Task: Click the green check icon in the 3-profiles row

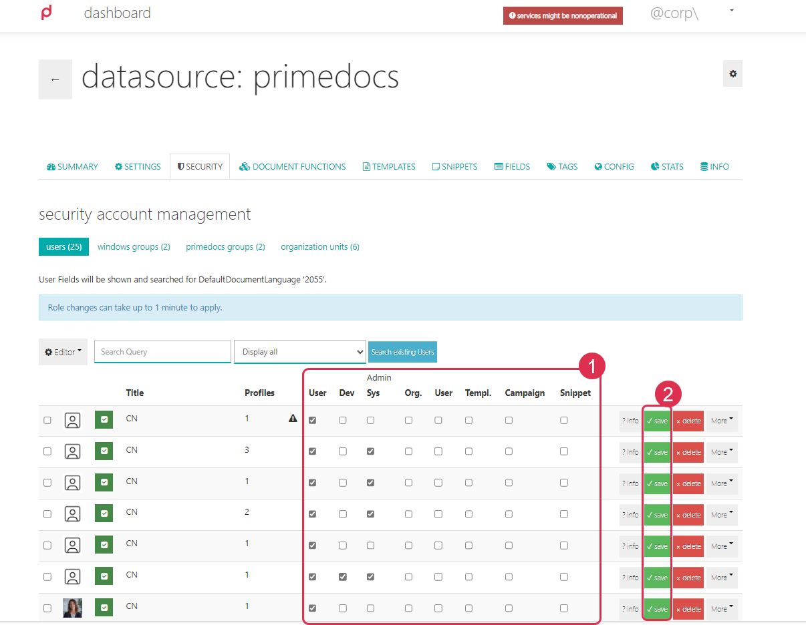Action: (104, 451)
